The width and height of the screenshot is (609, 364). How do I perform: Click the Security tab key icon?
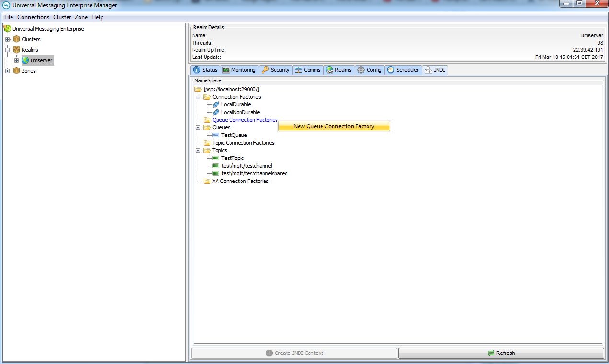point(265,70)
